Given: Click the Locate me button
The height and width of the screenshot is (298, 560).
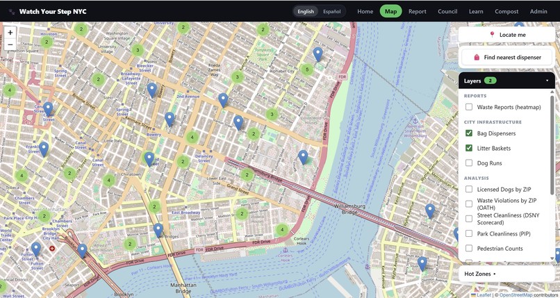Looking at the screenshot, I should pyautogui.click(x=507, y=35).
